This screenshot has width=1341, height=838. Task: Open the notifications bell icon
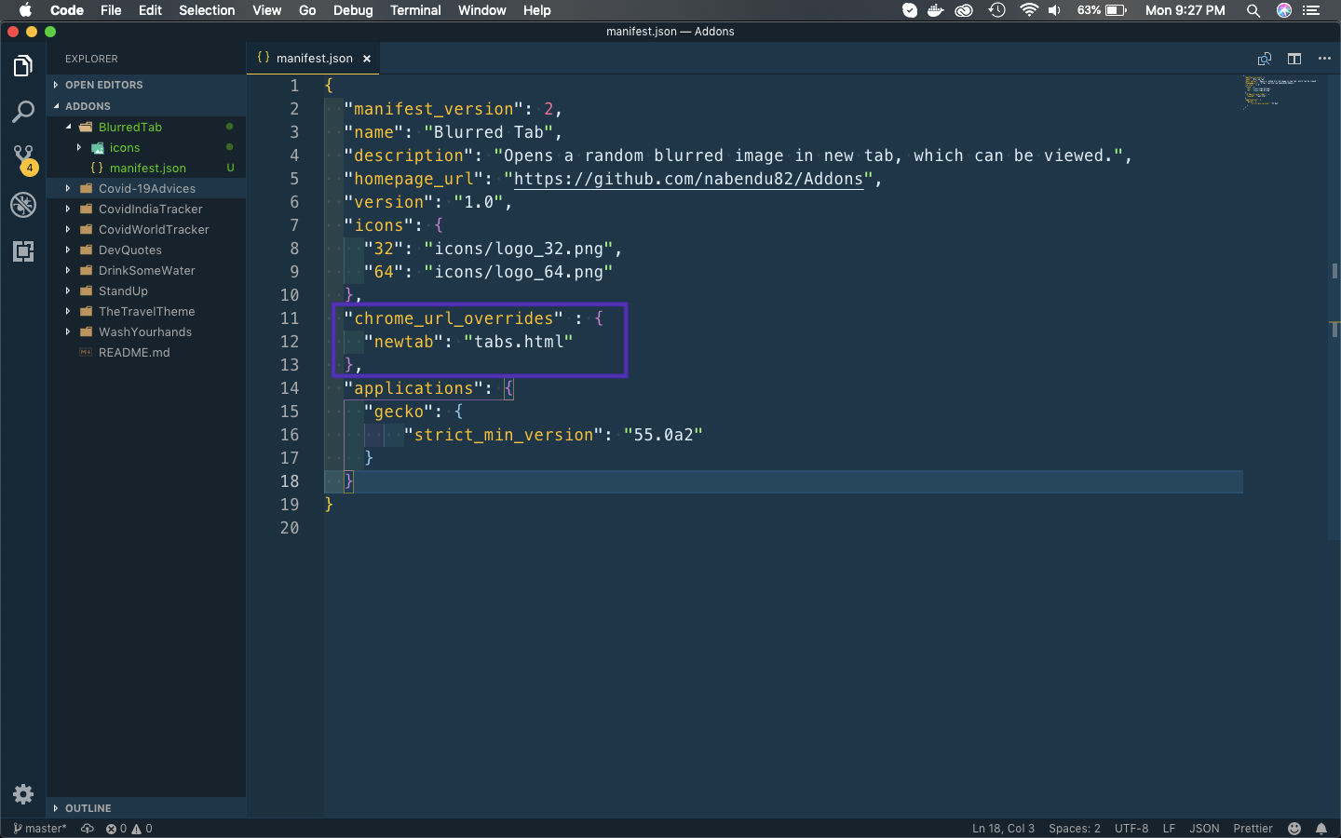[x=1321, y=829]
